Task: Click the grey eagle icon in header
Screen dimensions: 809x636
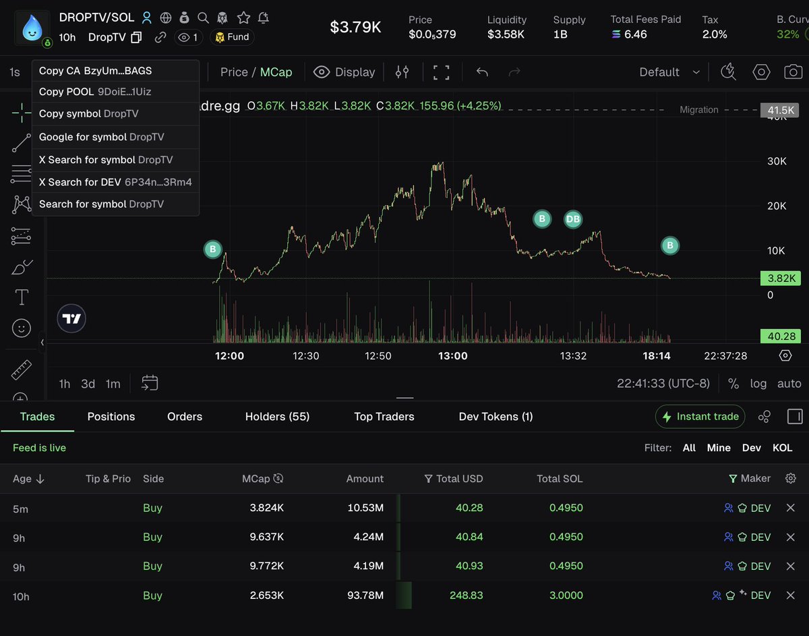Action: point(222,18)
